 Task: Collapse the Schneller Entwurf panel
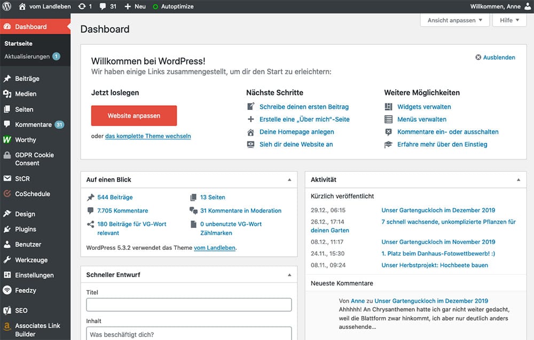289,275
